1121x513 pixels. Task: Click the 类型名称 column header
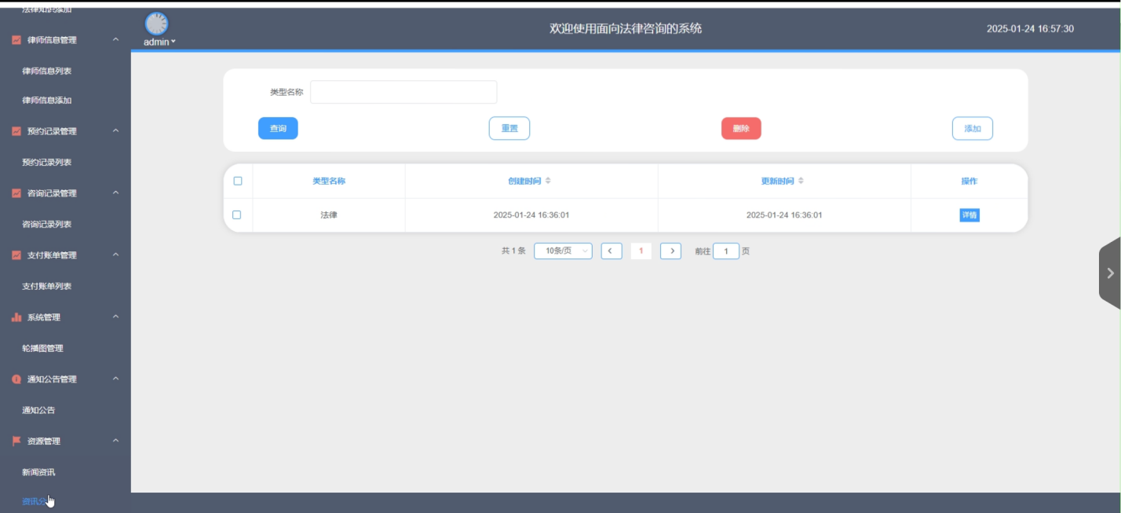329,181
